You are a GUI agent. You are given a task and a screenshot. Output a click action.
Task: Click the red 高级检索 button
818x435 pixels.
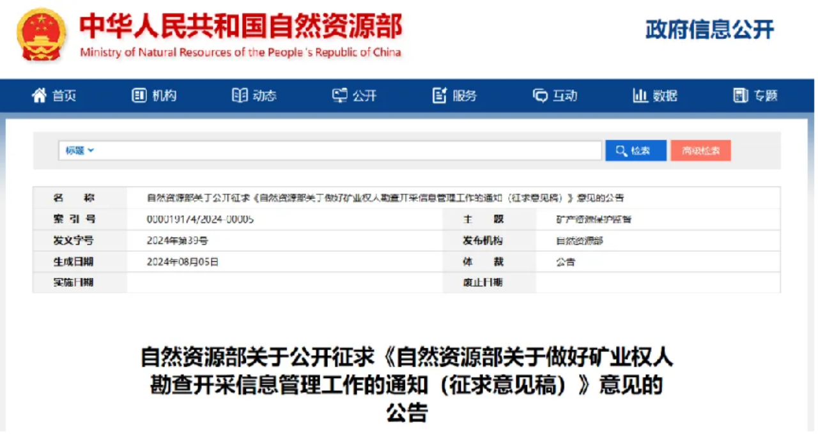pyautogui.click(x=700, y=151)
